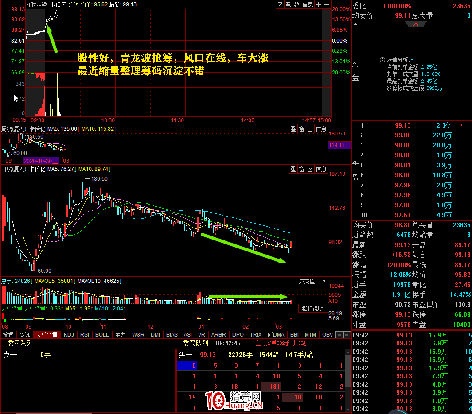Select the purple 119.11 price marker
The image size is (472, 414).
pos(339,145)
